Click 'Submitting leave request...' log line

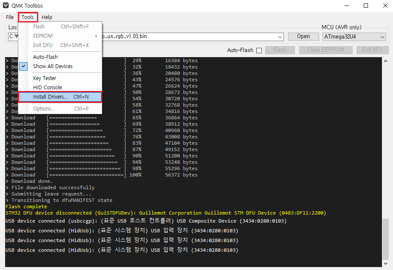point(48,194)
